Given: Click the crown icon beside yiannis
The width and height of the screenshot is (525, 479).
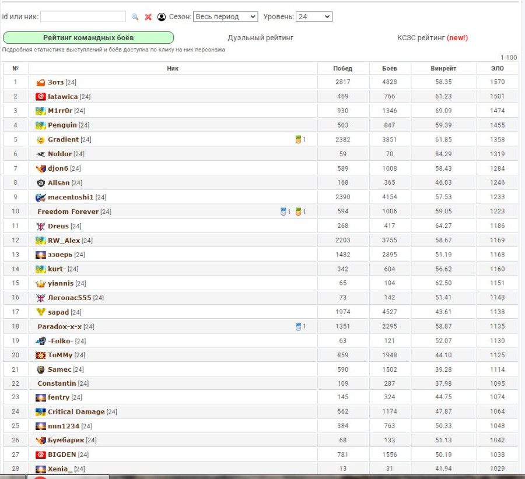Looking at the screenshot, I should pos(41,284).
